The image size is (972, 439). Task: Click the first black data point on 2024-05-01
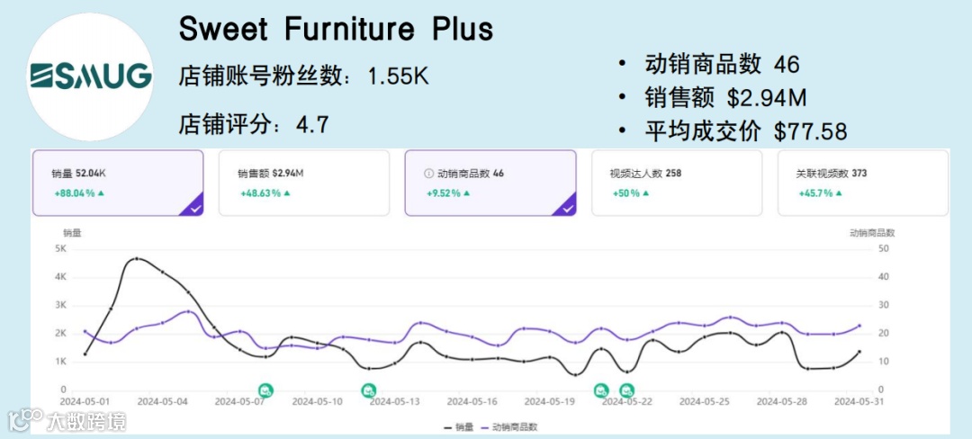[x=85, y=354]
